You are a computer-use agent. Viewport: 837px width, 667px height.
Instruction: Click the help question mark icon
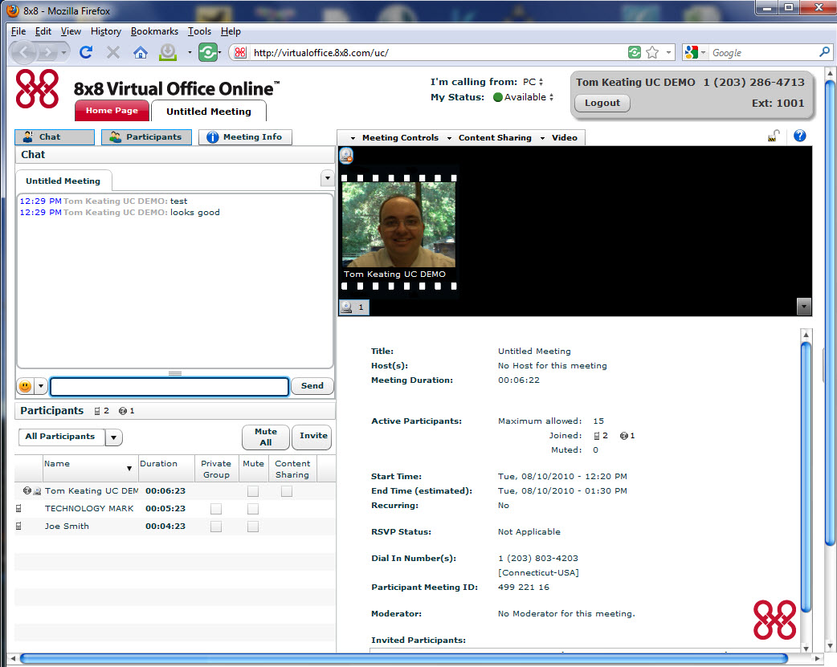pyautogui.click(x=799, y=136)
